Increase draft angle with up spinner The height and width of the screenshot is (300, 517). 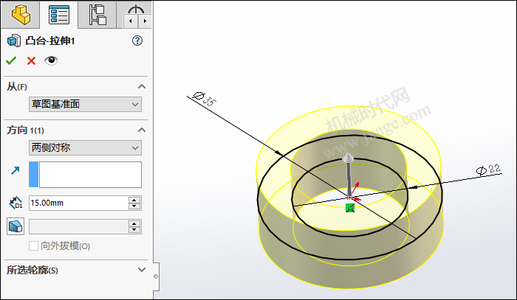pos(134,223)
